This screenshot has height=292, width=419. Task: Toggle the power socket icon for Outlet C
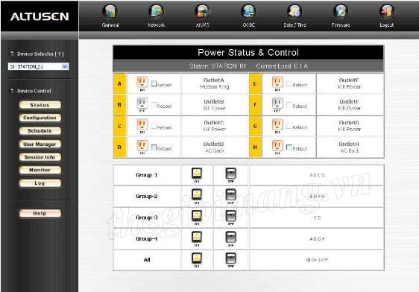click(x=142, y=124)
